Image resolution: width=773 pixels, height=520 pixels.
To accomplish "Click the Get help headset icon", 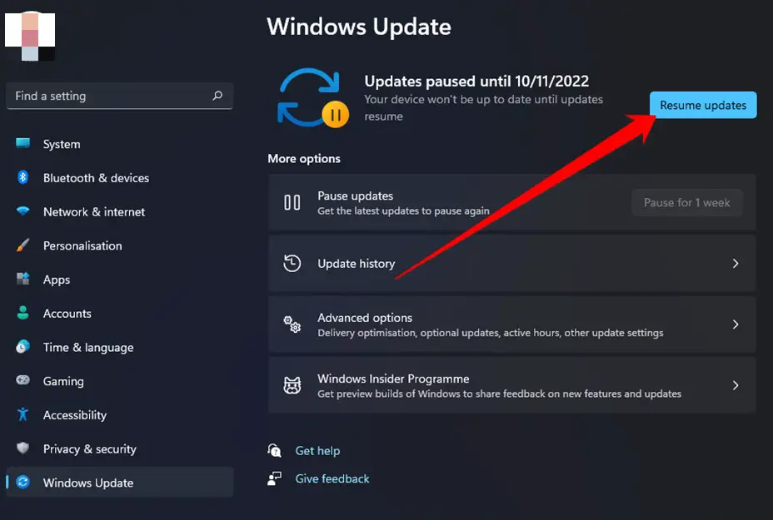I will click(x=275, y=450).
